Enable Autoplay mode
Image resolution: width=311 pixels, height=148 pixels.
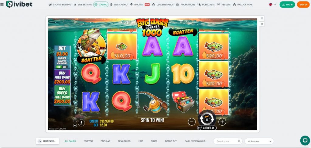click(x=207, y=128)
